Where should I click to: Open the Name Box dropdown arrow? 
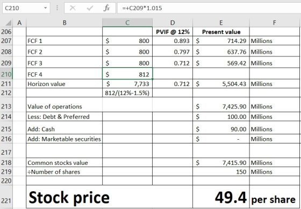[x=46, y=8]
